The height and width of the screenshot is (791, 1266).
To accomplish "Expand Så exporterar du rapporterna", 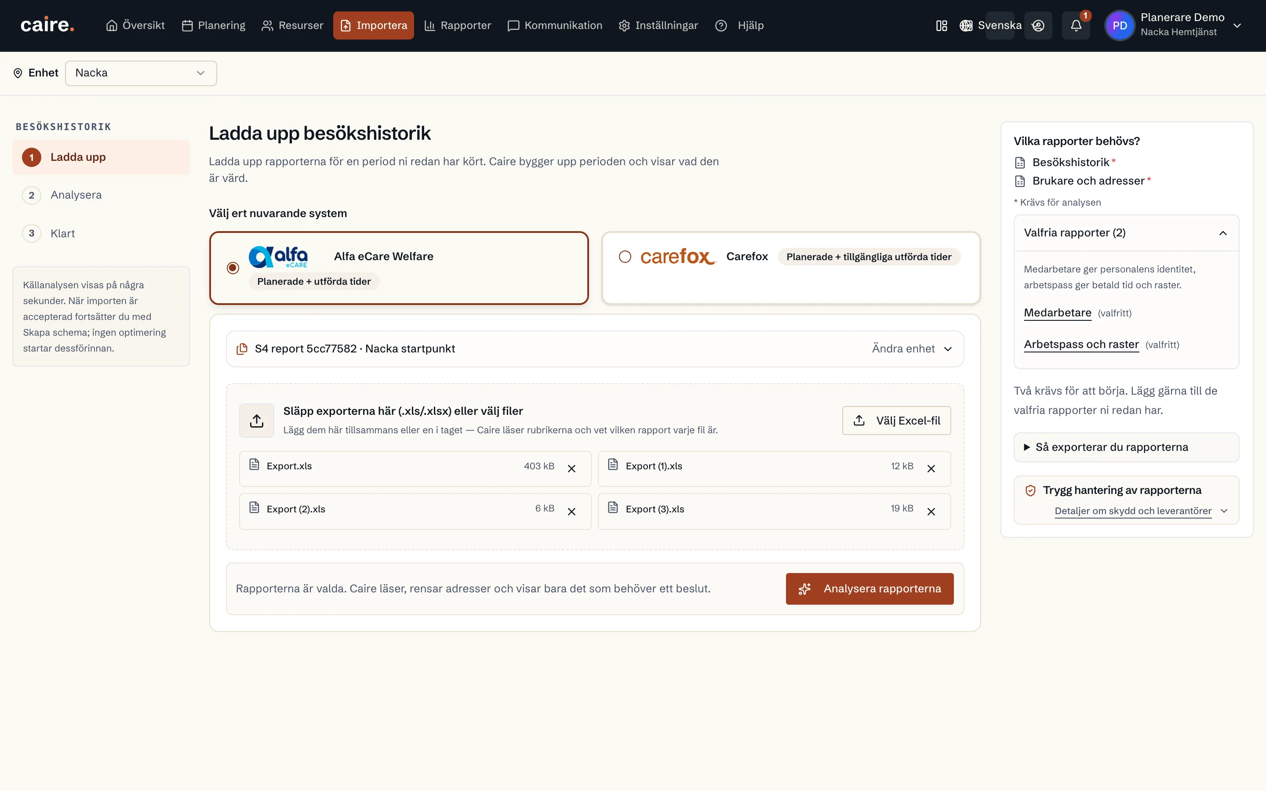I will [x=1126, y=447].
